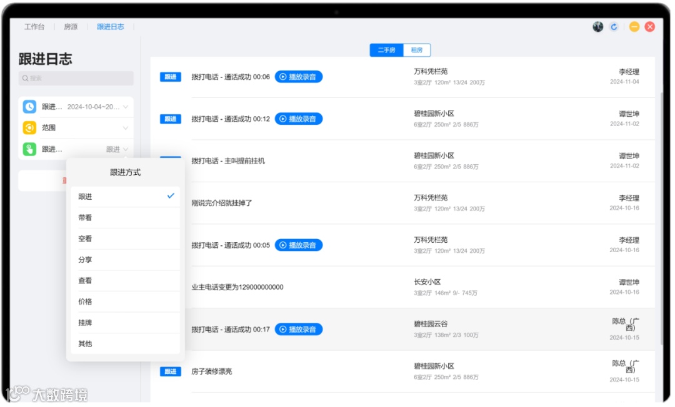The width and height of the screenshot is (675, 407).
Task: Click 跟进 tag on 房子装修漂亮 row
Action: click(x=171, y=371)
